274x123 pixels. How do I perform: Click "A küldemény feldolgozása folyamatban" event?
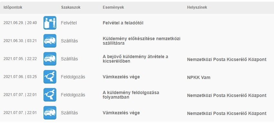pos(131,95)
